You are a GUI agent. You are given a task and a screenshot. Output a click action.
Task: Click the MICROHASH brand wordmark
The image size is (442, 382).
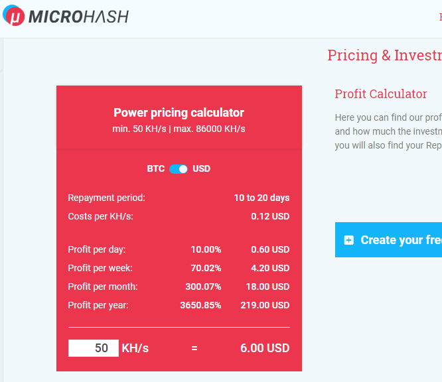(78, 17)
